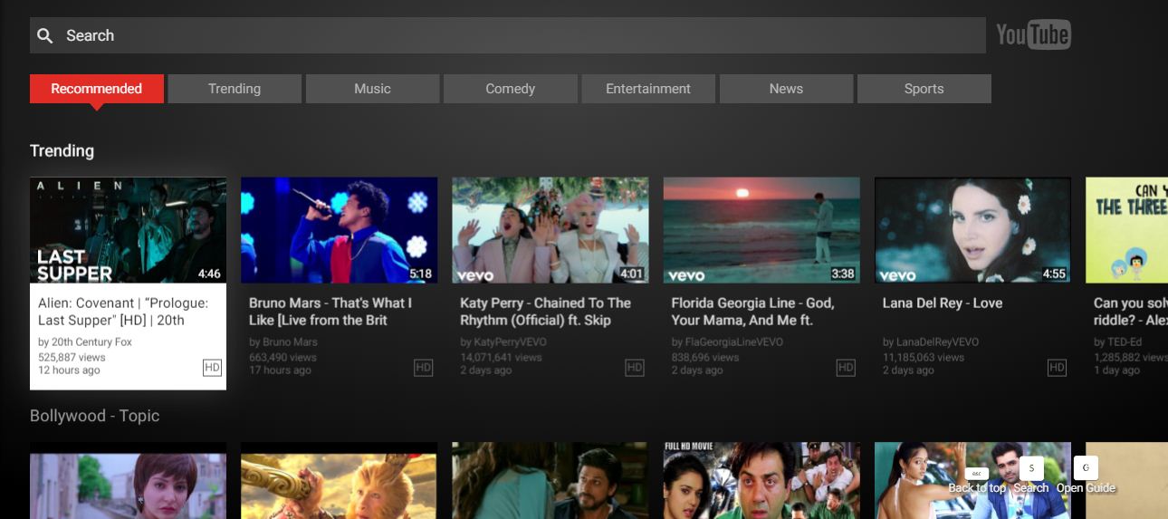This screenshot has height=519, width=1168.
Task: Click the HD badge on Katy Perry card
Action: click(635, 367)
